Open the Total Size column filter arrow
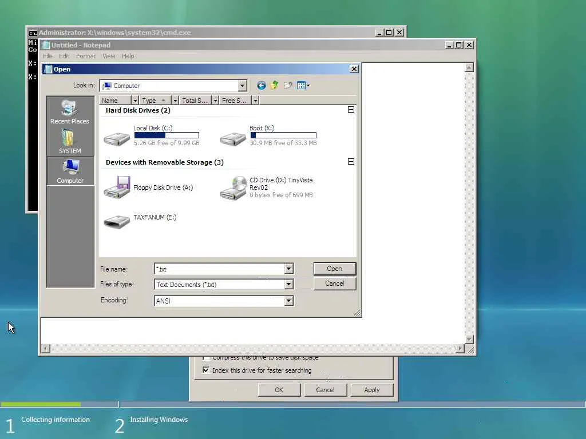Image resolution: width=586 pixels, height=439 pixels. coord(215,101)
